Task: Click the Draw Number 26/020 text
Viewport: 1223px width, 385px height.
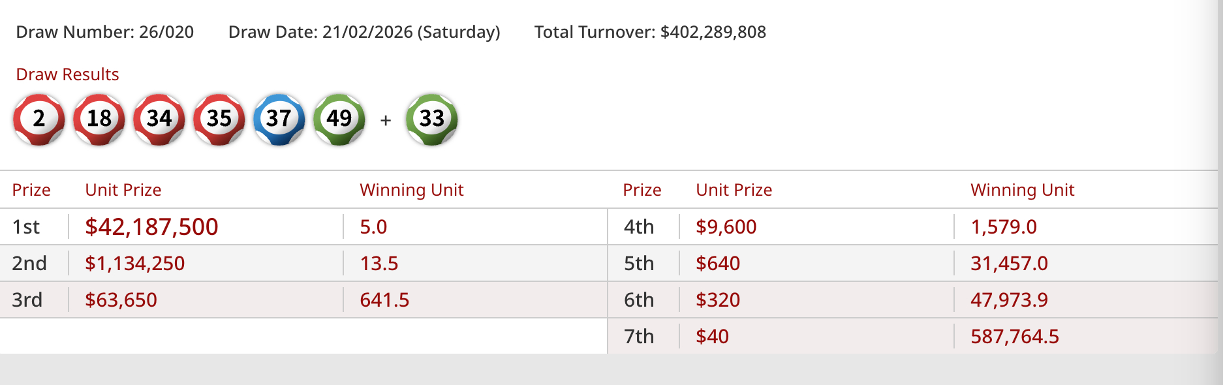Action: coord(104,32)
